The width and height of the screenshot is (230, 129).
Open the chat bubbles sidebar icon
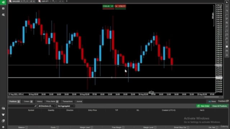[3, 108]
